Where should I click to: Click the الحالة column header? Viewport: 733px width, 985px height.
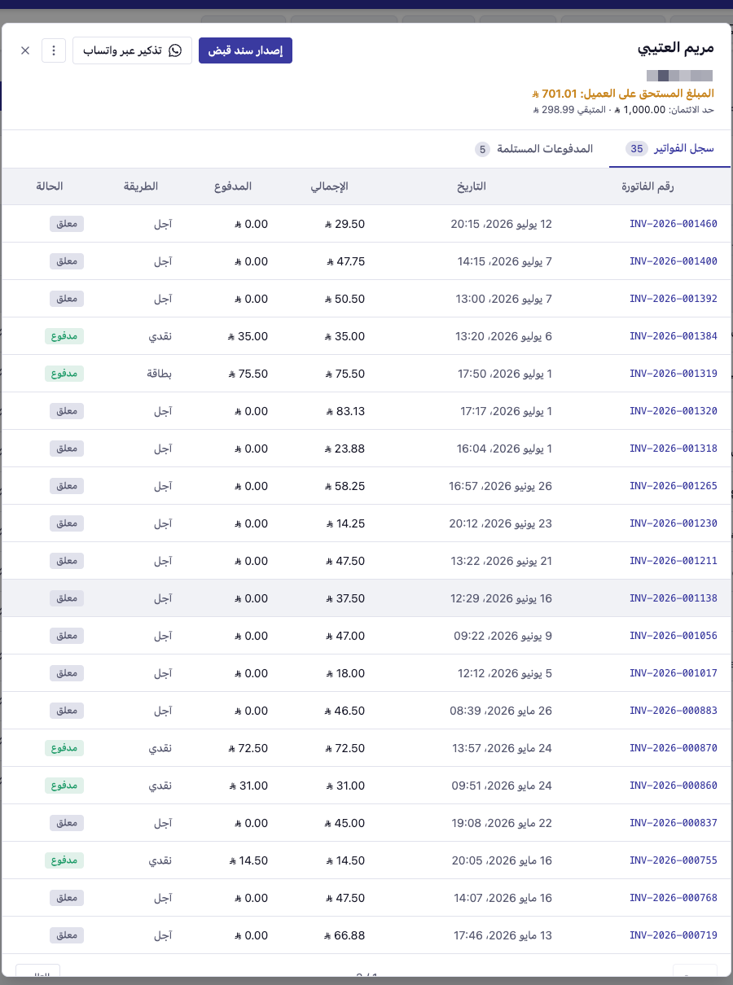click(50, 186)
